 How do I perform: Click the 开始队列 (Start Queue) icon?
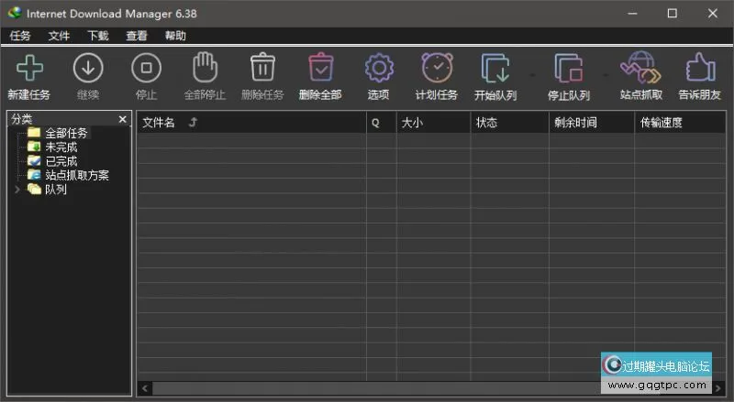click(495, 69)
